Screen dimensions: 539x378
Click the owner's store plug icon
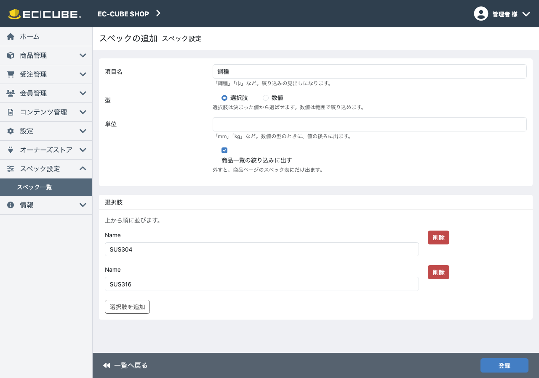pyautogui.click(x=11, y=150)
